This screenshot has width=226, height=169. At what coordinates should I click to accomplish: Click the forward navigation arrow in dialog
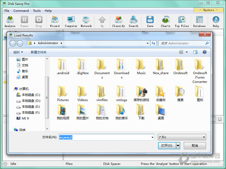pyautogui.click(x=20, y=43)
